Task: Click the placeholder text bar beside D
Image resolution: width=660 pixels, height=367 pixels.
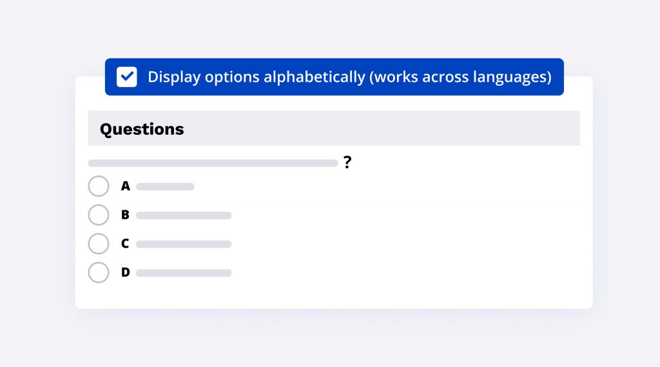Action: [184, 273]
